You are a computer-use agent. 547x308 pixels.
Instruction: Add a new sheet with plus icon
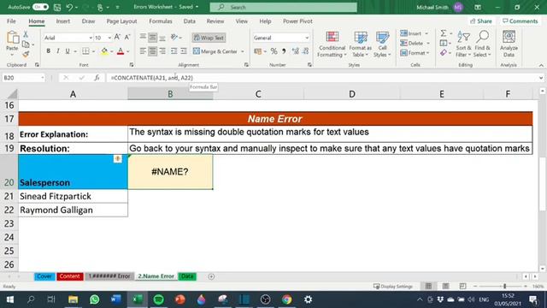tap(211, 276)
